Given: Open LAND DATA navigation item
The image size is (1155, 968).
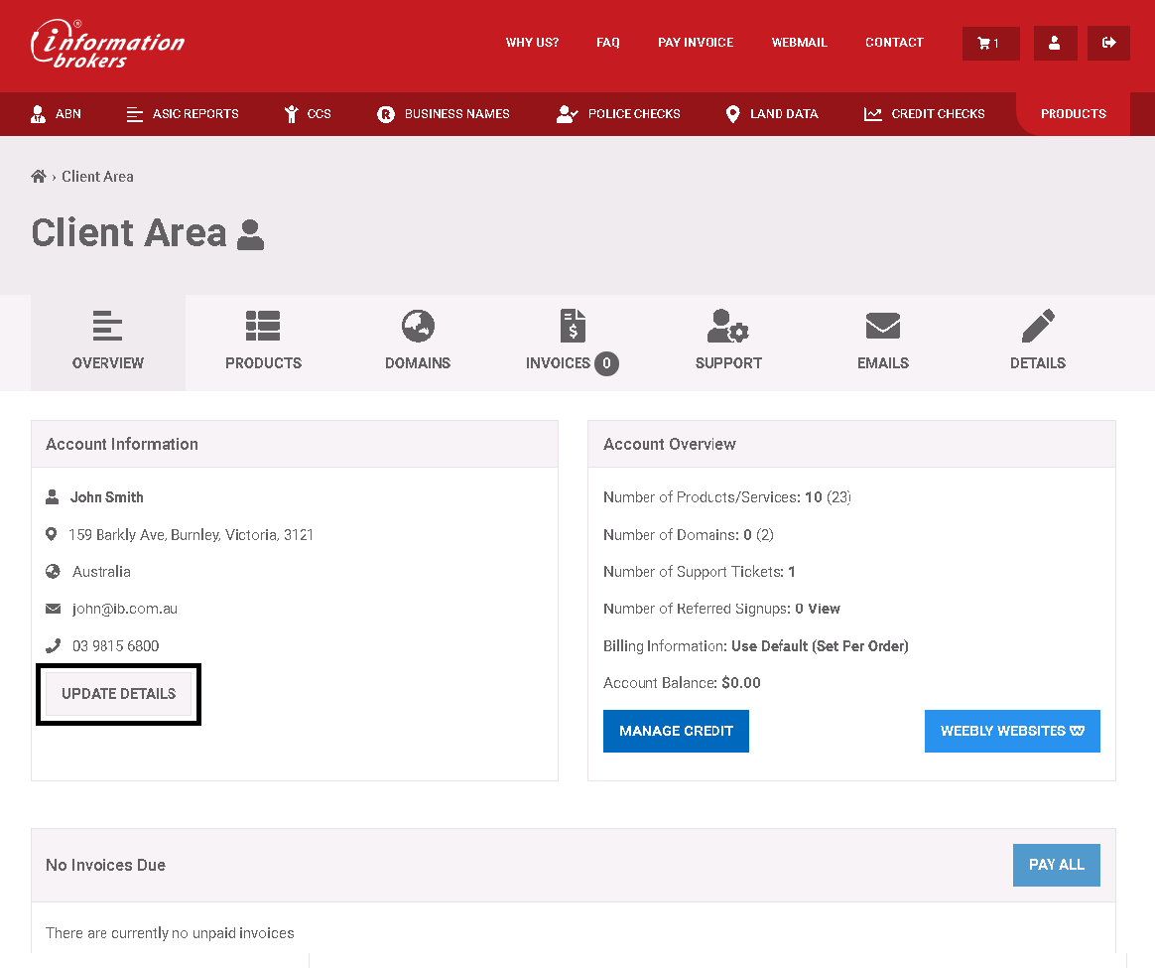Looking at the screenshot, I should pos(784,114).
